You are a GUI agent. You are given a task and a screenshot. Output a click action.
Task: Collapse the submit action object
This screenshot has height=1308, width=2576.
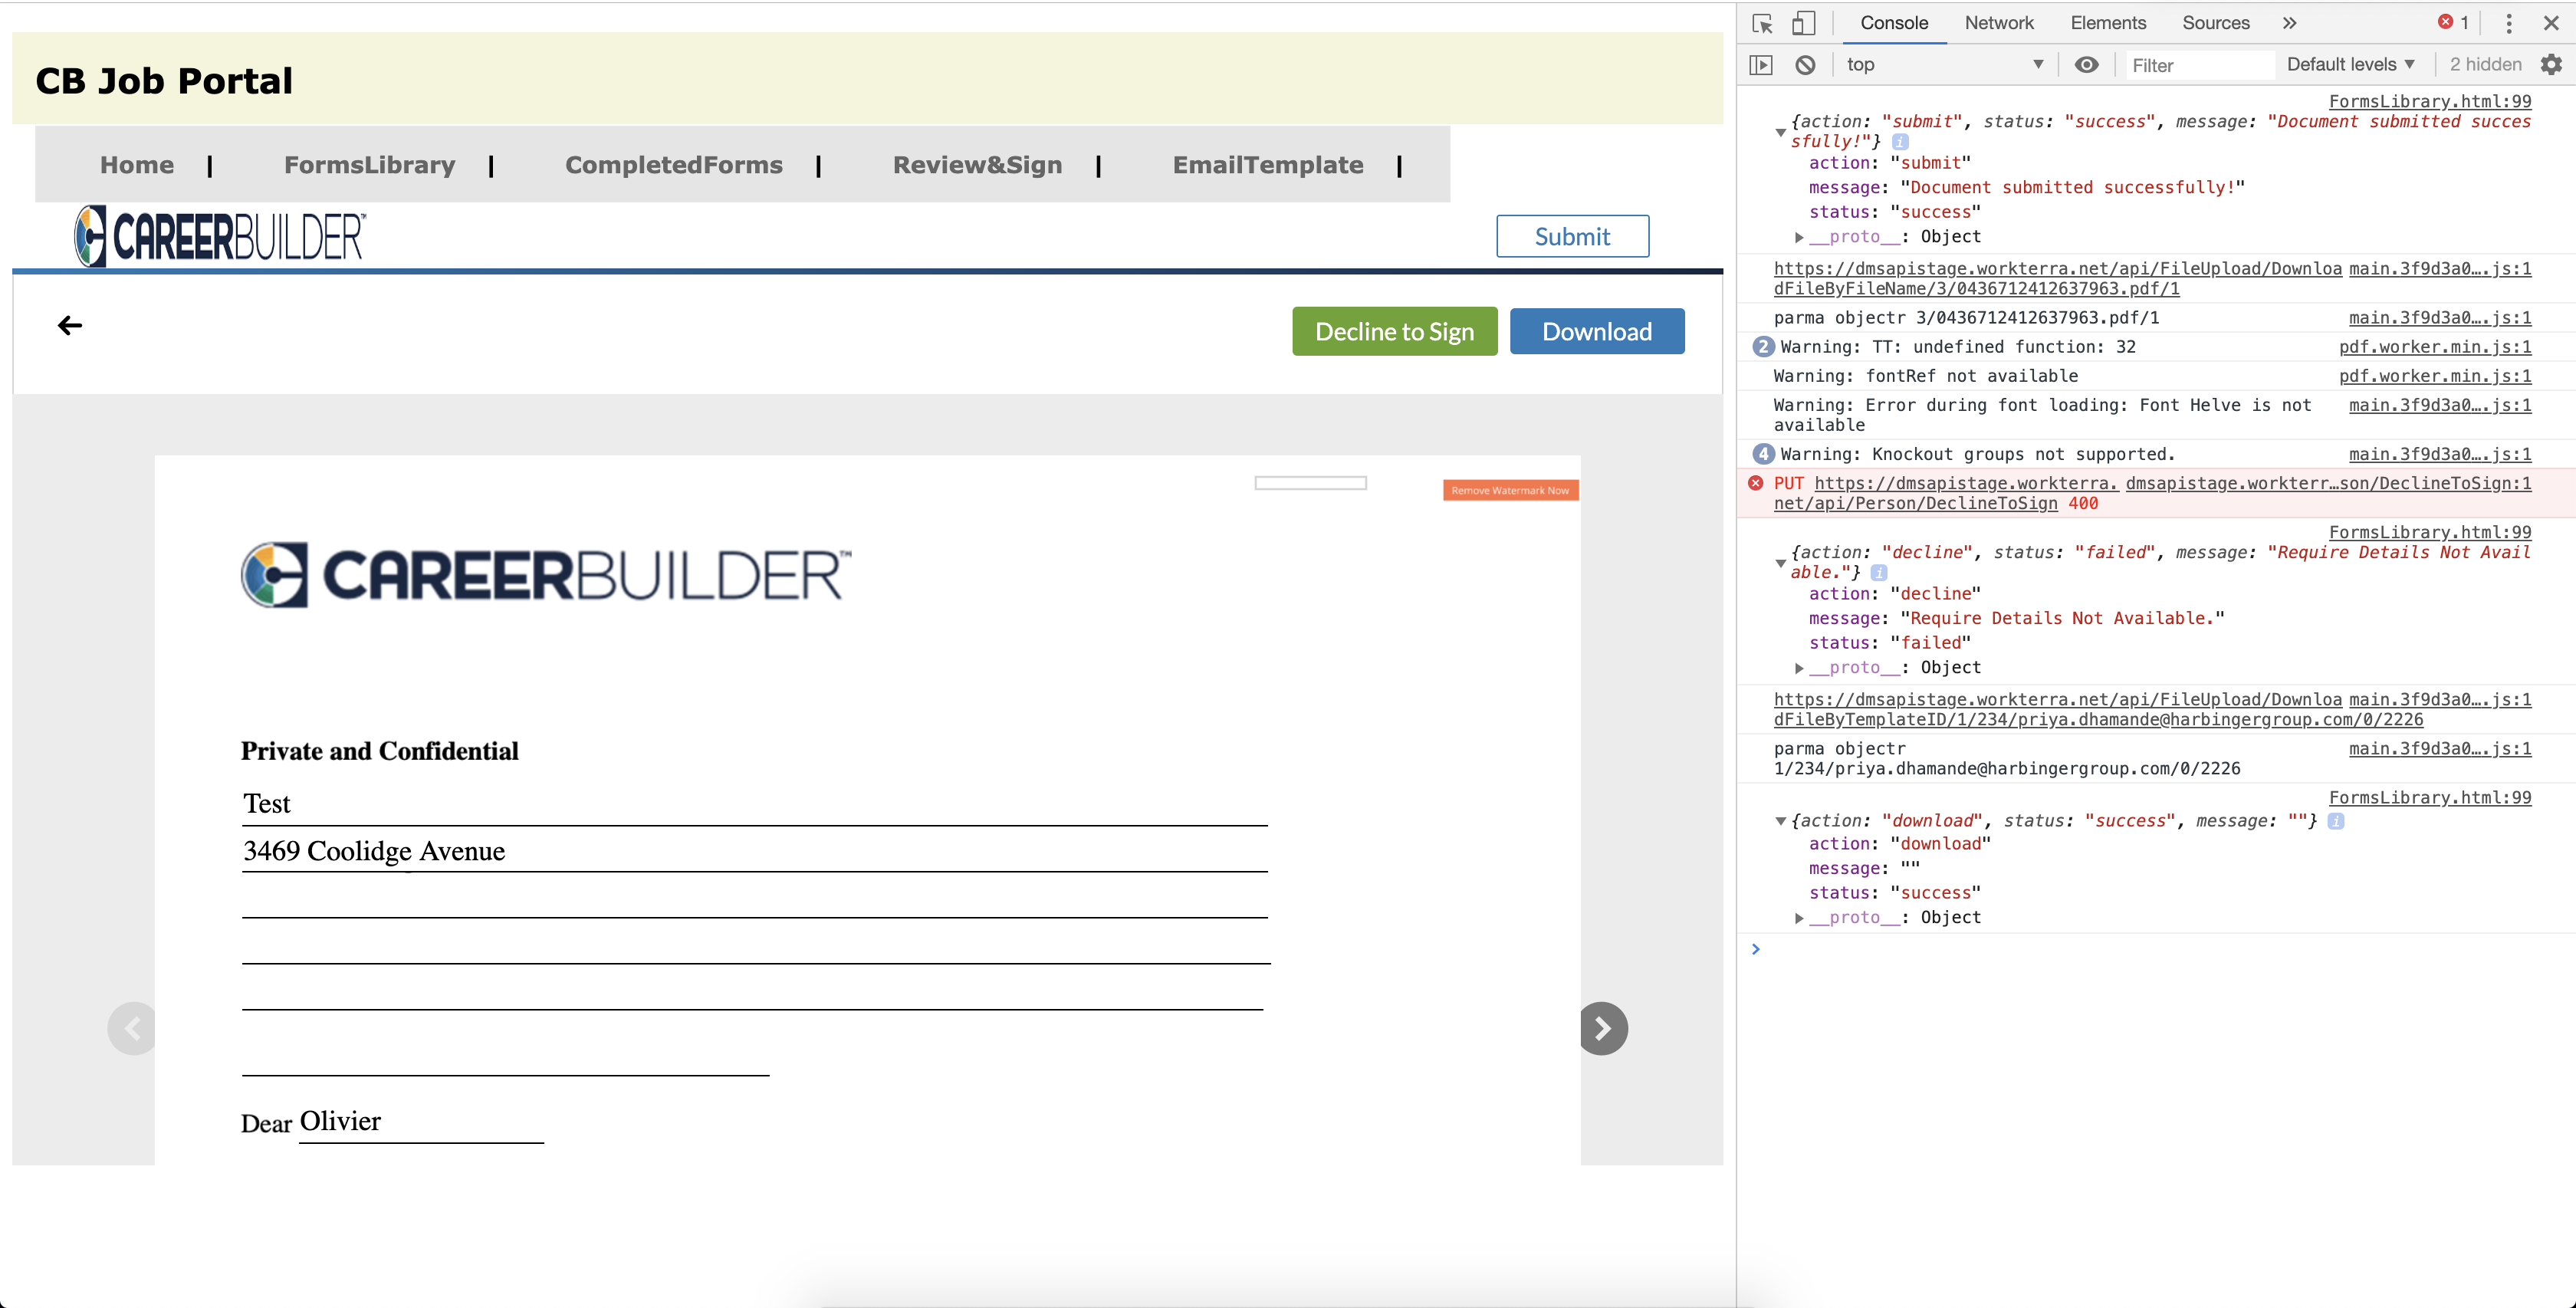[1780, 132]
